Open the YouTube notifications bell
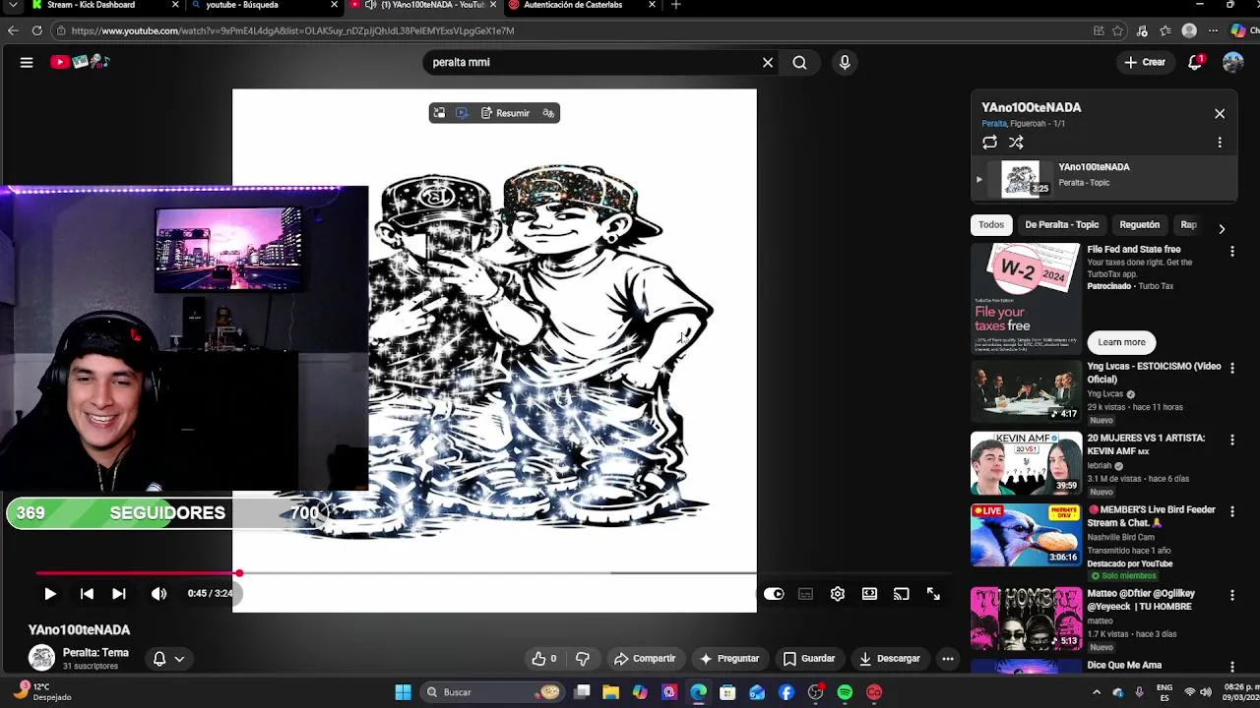Screen dimensions: 1260x708 click(1195, 62)
